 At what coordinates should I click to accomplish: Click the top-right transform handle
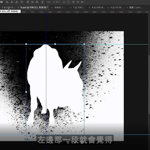point(84,44)
